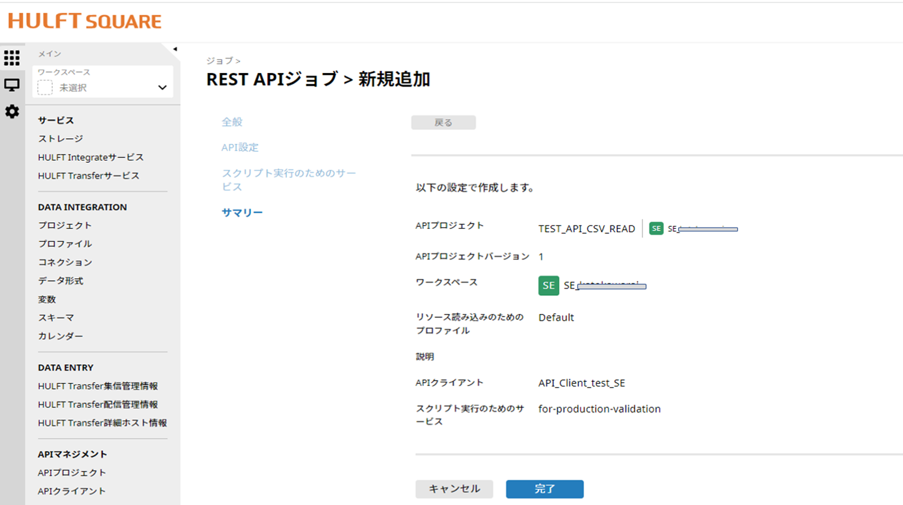903x505 pixels.
Task: Open the settings gear icon
Action: [12, 111]
